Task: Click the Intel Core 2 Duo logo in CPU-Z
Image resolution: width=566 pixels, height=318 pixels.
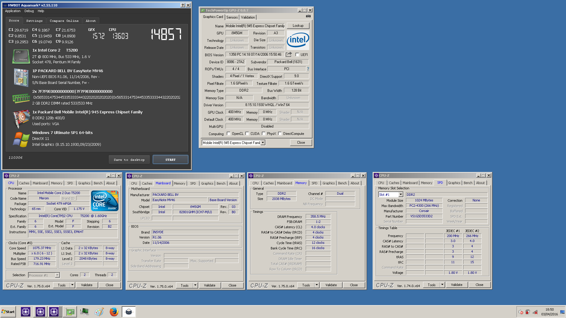Action: [x=105, y=201]
